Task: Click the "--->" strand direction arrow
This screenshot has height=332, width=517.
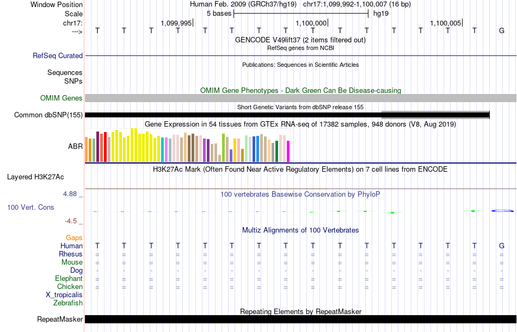Action: (x=77, y=32)
